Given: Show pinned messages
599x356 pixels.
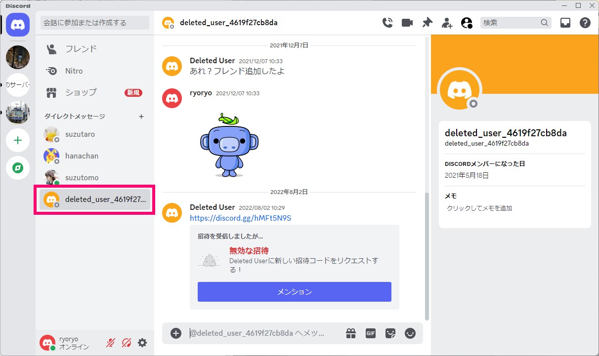Looking at the screenshot, I should click(427, 23).
